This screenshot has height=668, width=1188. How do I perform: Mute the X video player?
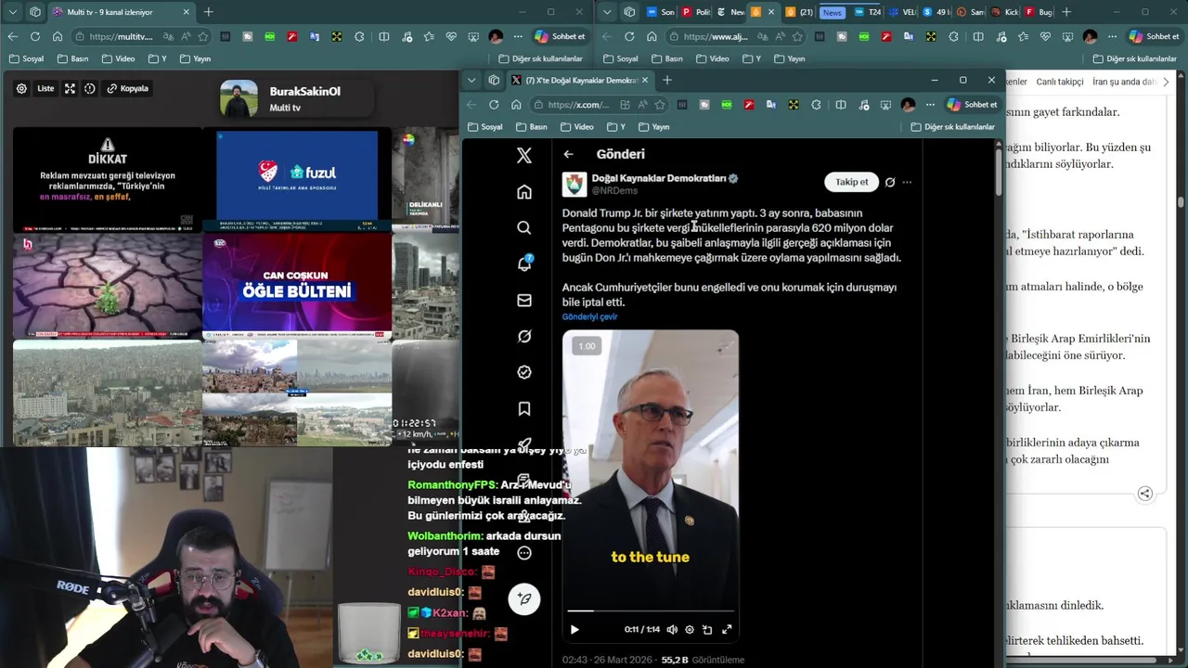(671, 629)
